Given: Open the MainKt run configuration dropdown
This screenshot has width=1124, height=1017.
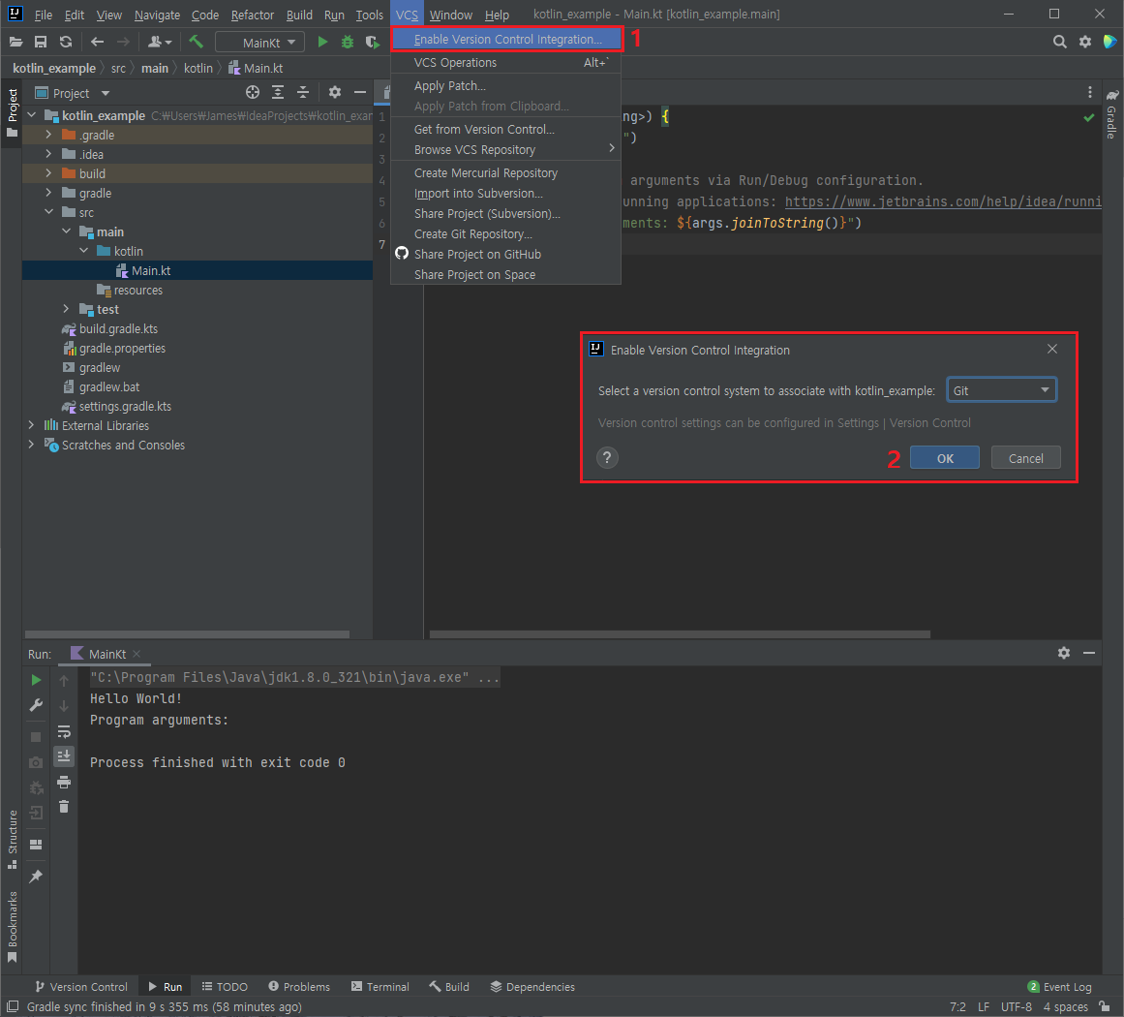Looking at the screenshot, I should pyautogui.click(x=260, y=43).
